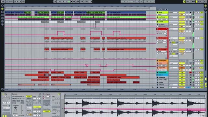208x117 pixels.
Task: Toggle the Loop switch in top bar
Action: (x=138, y=1)
